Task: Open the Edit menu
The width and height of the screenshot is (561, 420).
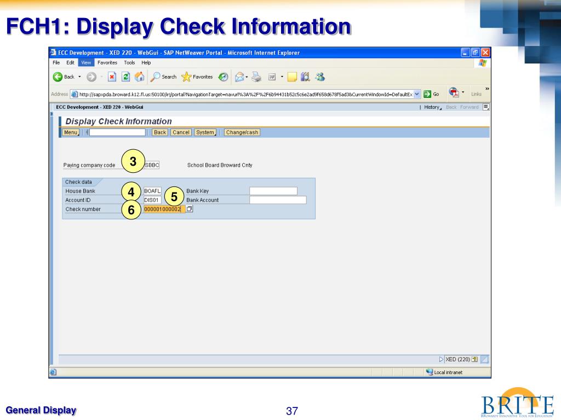Action: [x=70, y=62]
